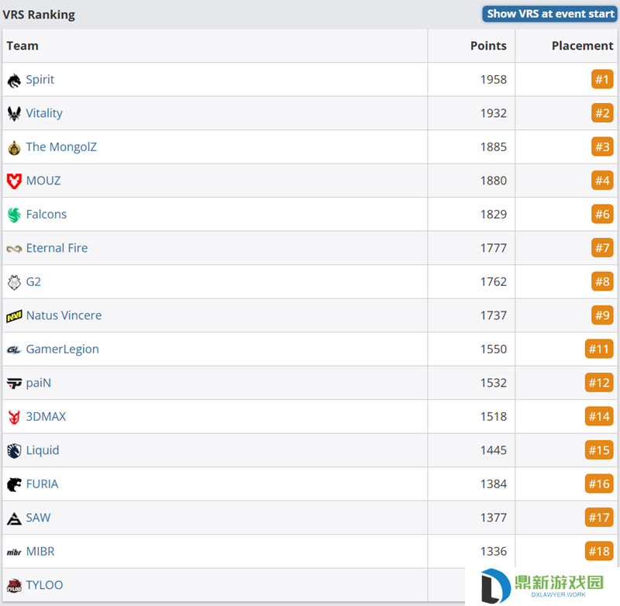Click the Liquid horse logo icon

[x=14, y=451]
